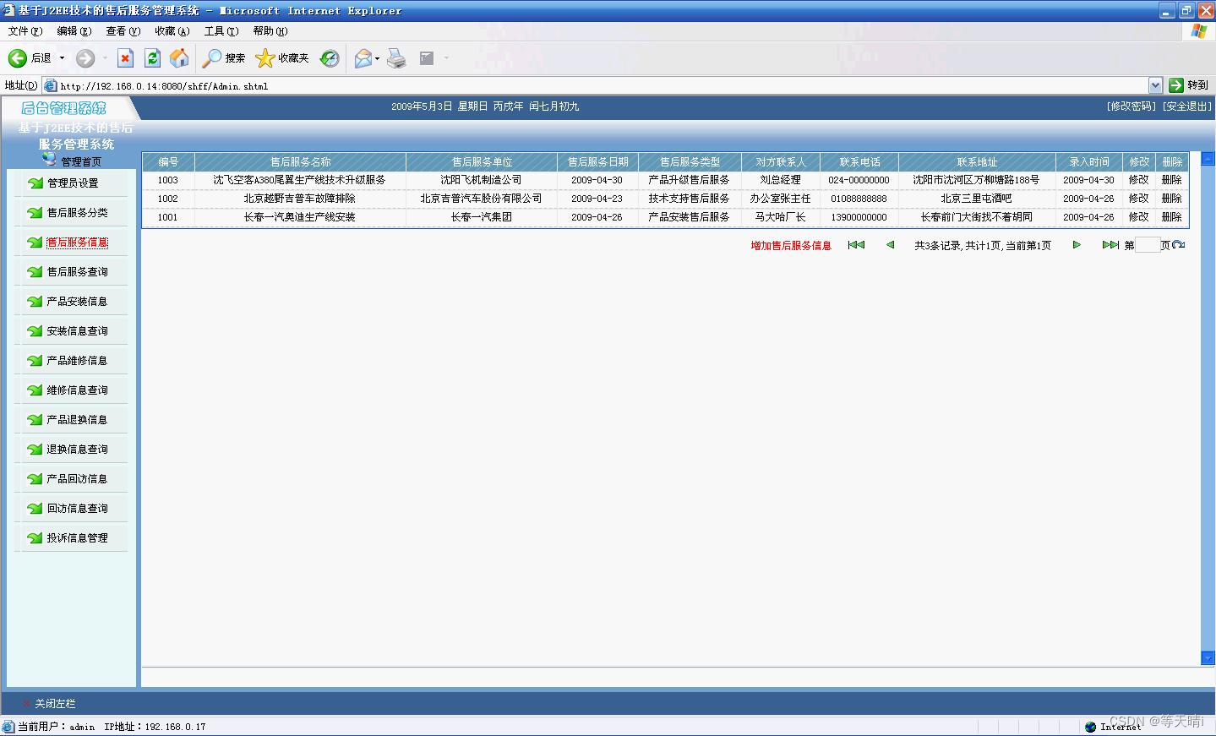Click the red Stop loading icon

pyautogui.click(x=125, y=57)
